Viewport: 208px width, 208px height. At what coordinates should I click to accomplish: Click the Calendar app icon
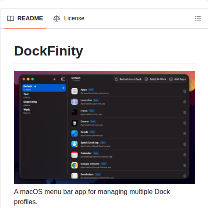coord(74,155)
